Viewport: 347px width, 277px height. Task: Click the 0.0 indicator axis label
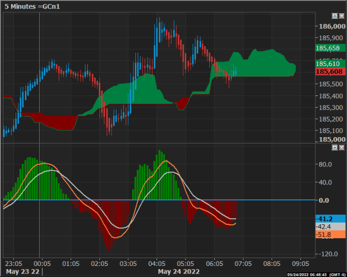[324, 200]
